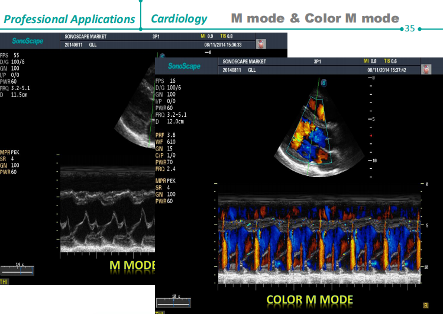Click the 14 s sweep time scale bar
This screenshot has height=314, width=443.
click(x=18, y=270)
